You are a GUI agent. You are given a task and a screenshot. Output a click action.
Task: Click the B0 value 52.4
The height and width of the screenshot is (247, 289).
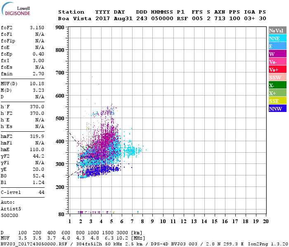coord(38,176)
